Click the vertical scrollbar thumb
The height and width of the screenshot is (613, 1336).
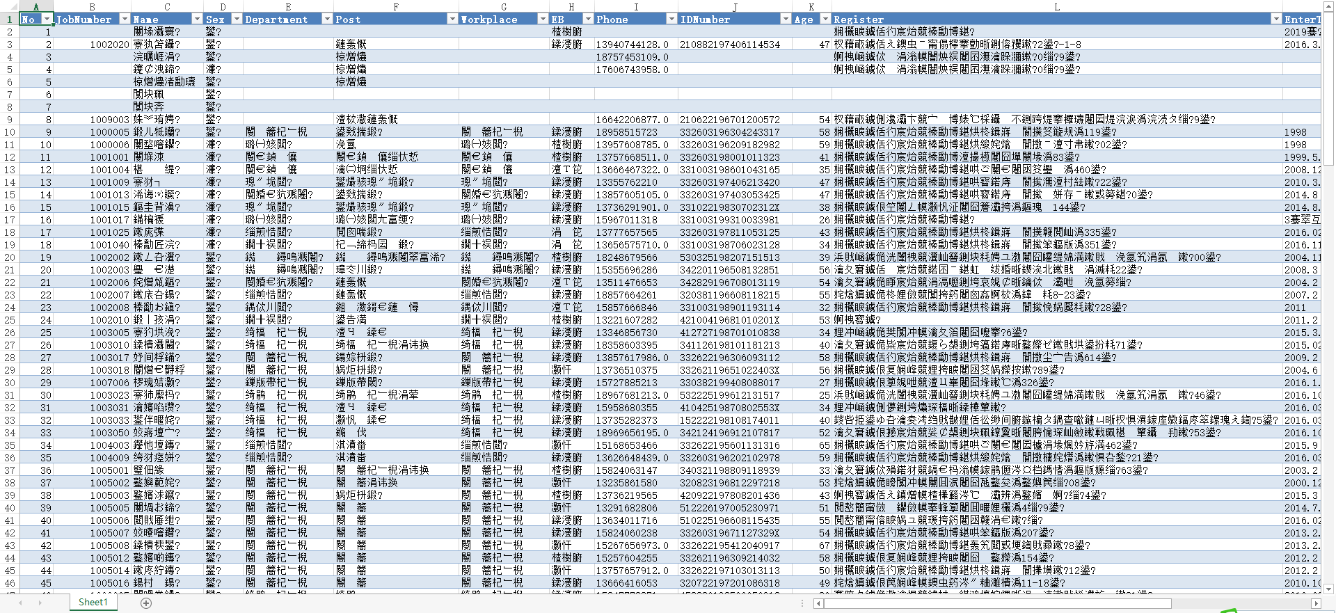pyautogui.click(x=1328, y=87)
